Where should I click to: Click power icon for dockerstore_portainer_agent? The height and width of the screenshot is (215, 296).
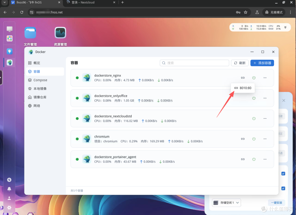point(254,159)
